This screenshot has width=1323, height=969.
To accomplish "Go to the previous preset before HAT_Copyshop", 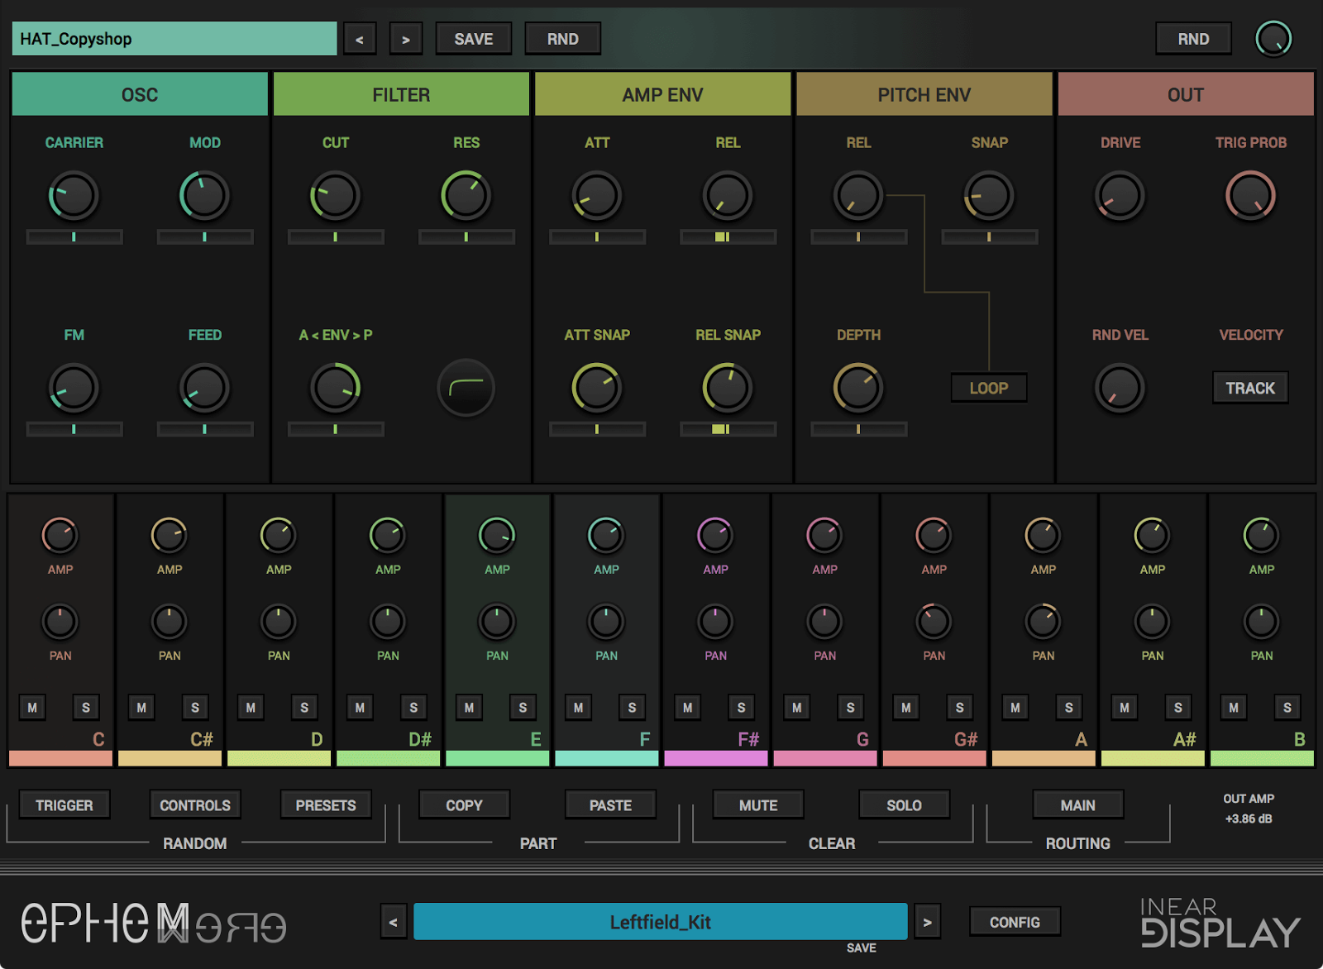I will click(360, 39).
